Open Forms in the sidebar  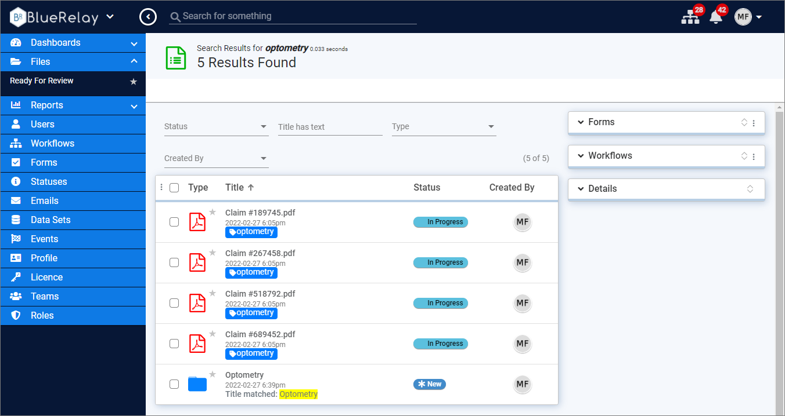(73, 162)
